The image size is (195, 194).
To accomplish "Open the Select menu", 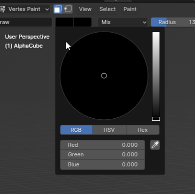I will pyautogui.click(x=107, y=9).
